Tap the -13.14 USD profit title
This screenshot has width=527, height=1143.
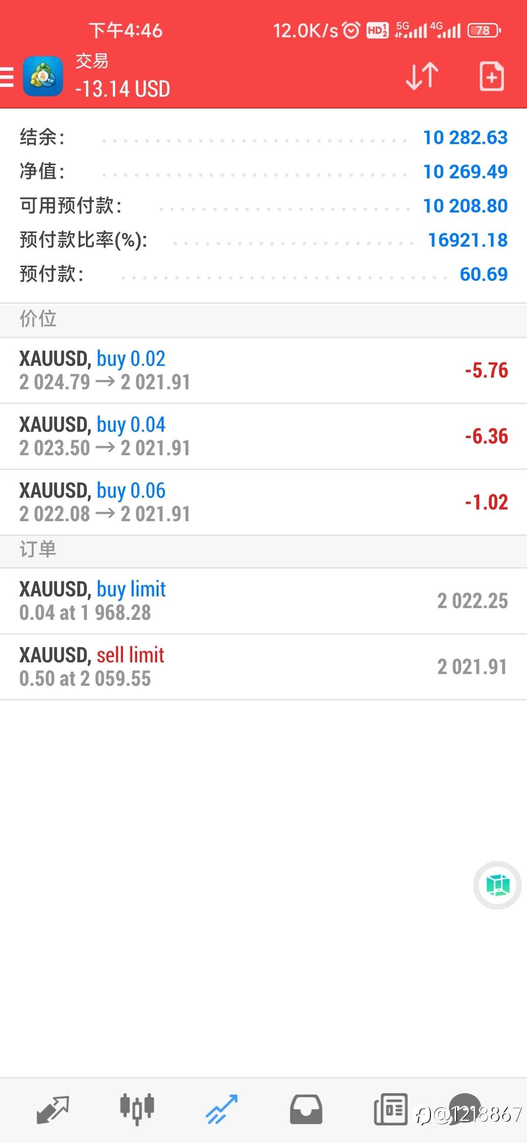point(122,89)
